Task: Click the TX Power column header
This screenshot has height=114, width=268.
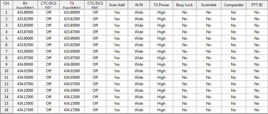Action: (161, 5)
